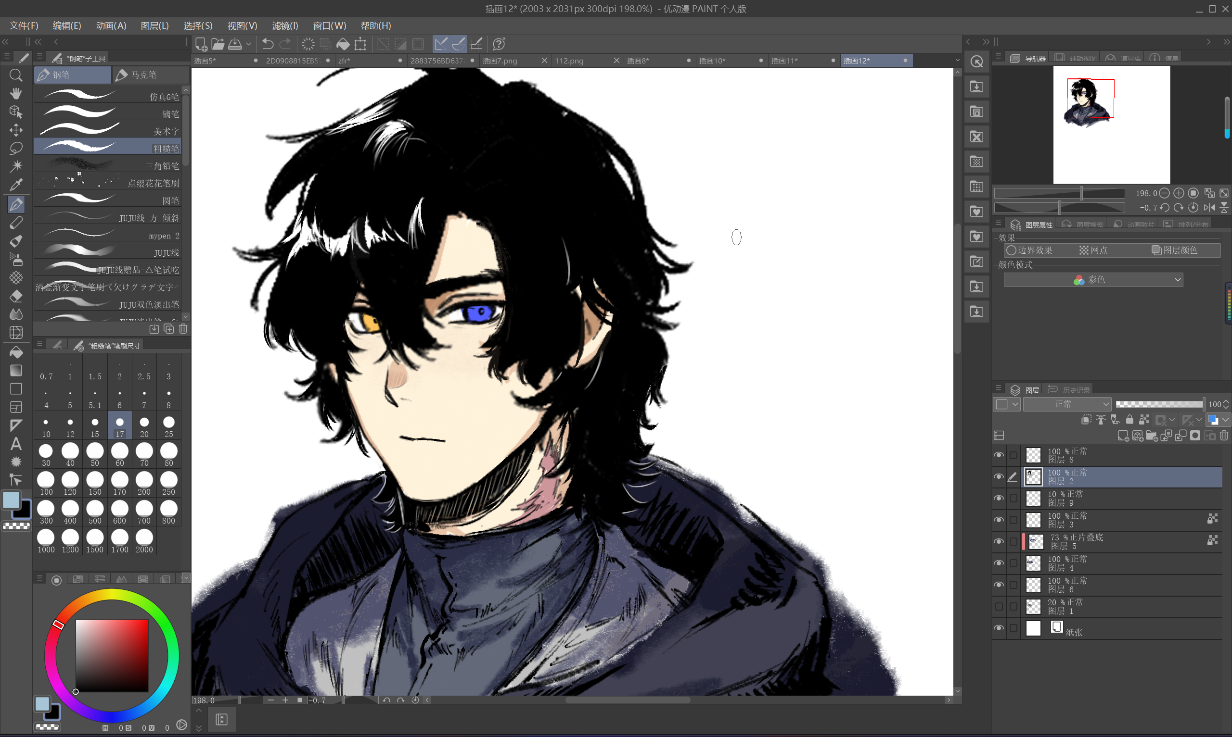1232x737 pixels.
Task: Click the Undo arrow in the top toolbar
Action: click(x=268, y=44)
